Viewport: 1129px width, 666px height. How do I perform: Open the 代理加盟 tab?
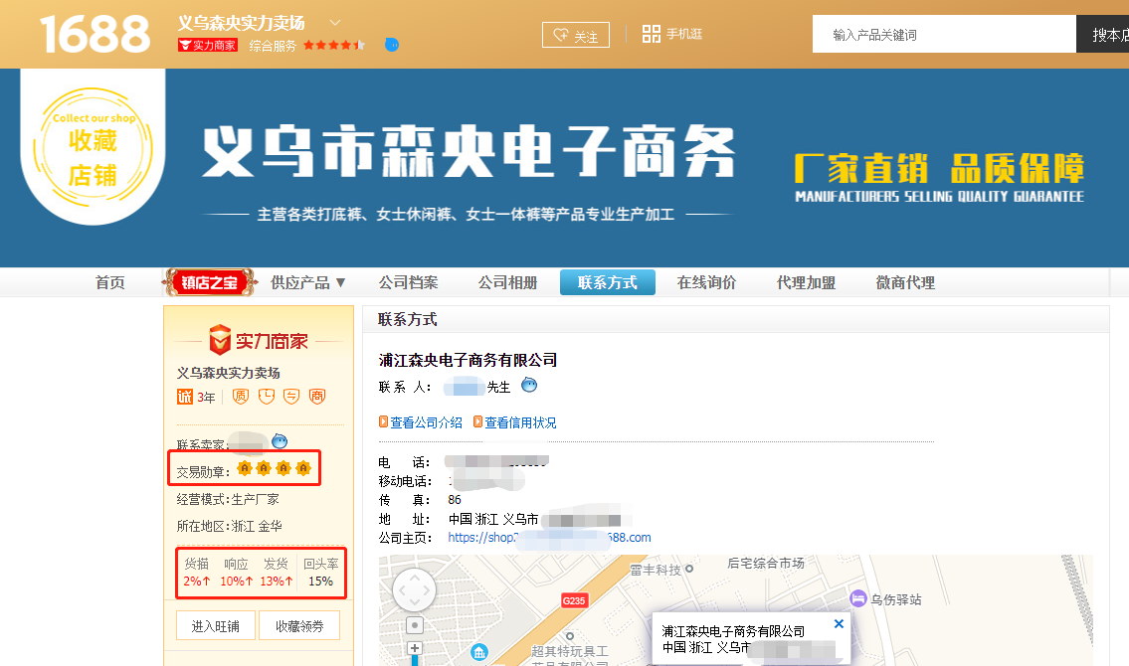[807, 282]
